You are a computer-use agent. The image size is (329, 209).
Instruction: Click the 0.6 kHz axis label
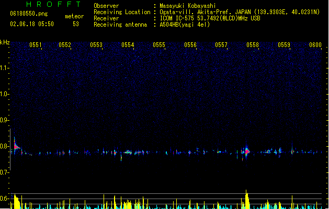tap(4, 199)
